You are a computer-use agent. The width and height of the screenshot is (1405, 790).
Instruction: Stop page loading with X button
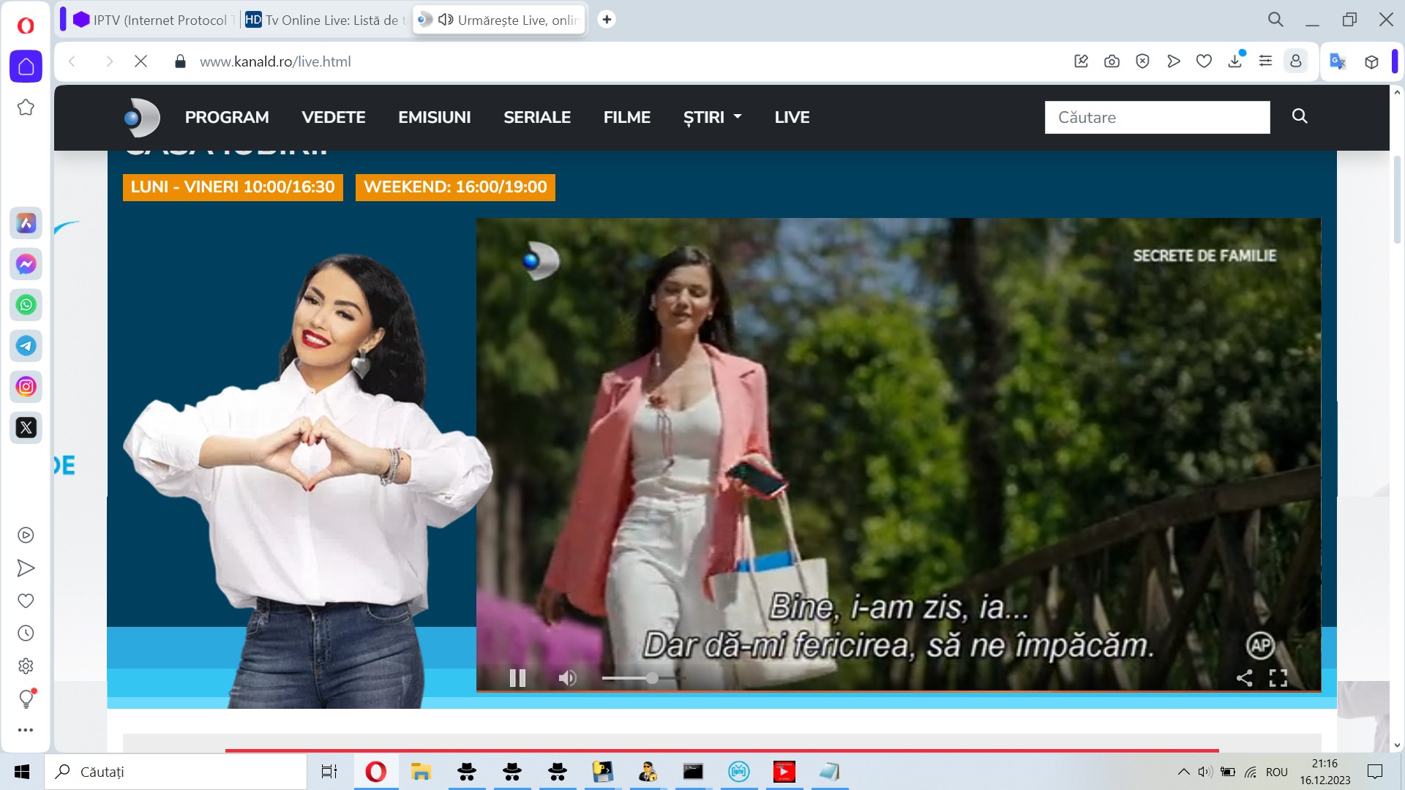click(141, 61)
